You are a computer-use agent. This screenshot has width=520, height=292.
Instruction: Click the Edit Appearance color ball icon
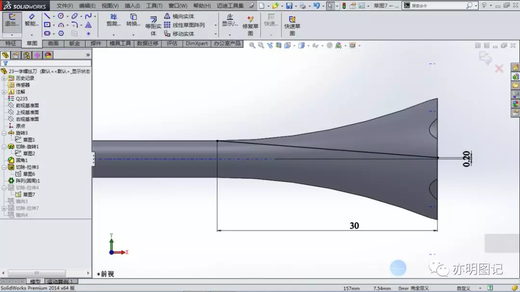(338, 45)
